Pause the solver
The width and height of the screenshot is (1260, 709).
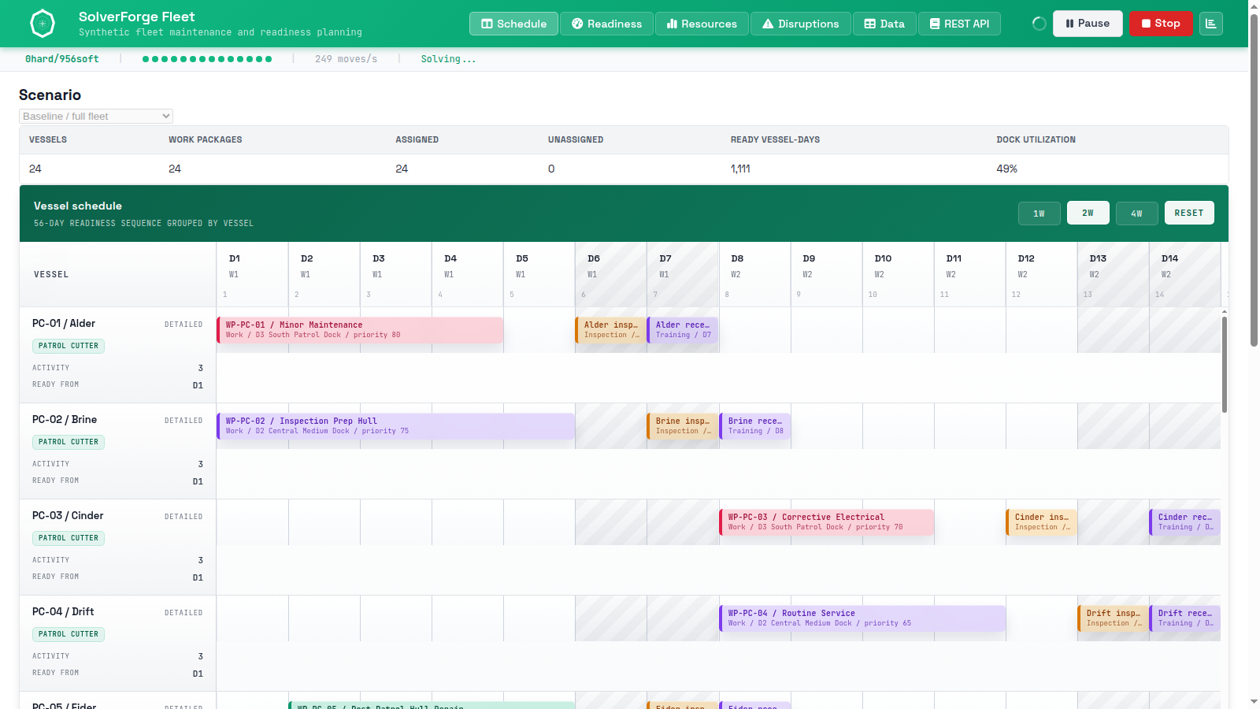tap(1088, 24)
